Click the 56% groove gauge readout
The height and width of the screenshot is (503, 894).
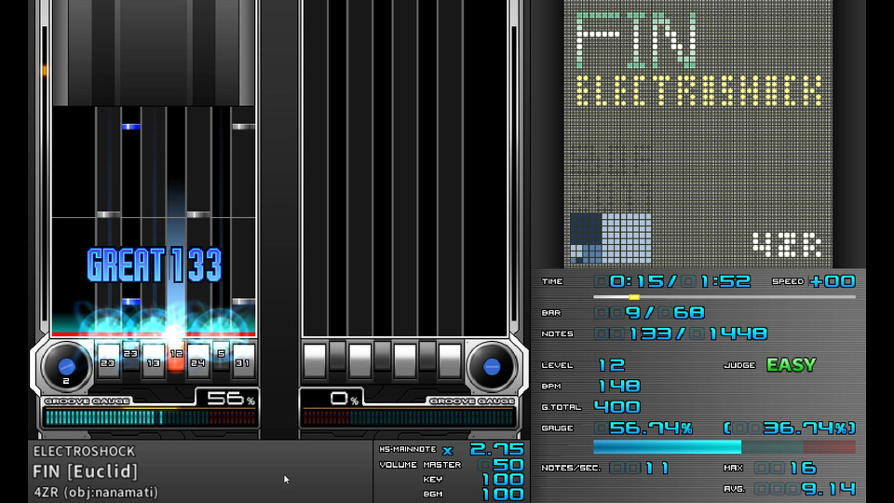pos(230,399)
